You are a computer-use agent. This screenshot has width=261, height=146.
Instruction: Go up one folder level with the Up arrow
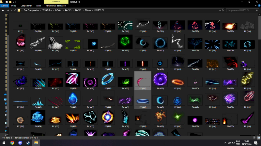coord(15,10)
